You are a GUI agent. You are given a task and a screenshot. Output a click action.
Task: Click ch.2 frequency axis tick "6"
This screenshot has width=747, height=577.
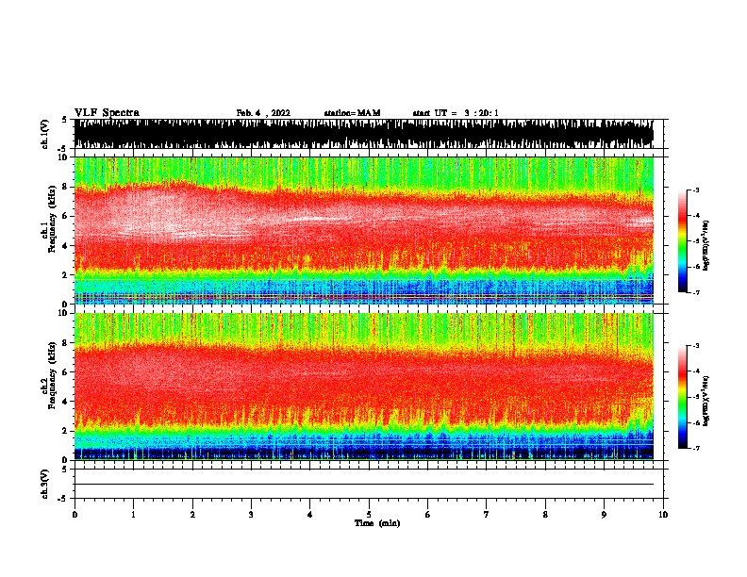(66, 371)
